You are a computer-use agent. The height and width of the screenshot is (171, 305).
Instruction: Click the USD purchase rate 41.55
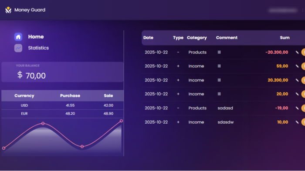(x=70, y=105)
